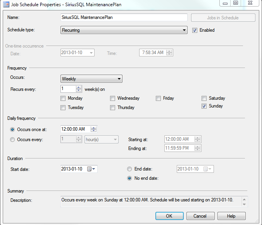
Task: Decrease the Occurs once at time
Action: pos(93,131)
